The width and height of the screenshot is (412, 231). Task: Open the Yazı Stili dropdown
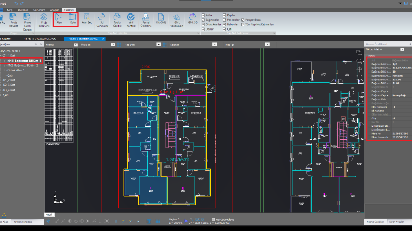pos(158,45)
